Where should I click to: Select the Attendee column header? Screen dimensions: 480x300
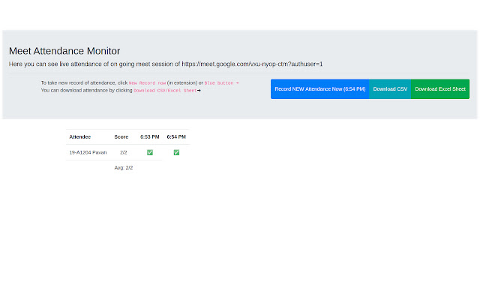click(x=80, y=137)
